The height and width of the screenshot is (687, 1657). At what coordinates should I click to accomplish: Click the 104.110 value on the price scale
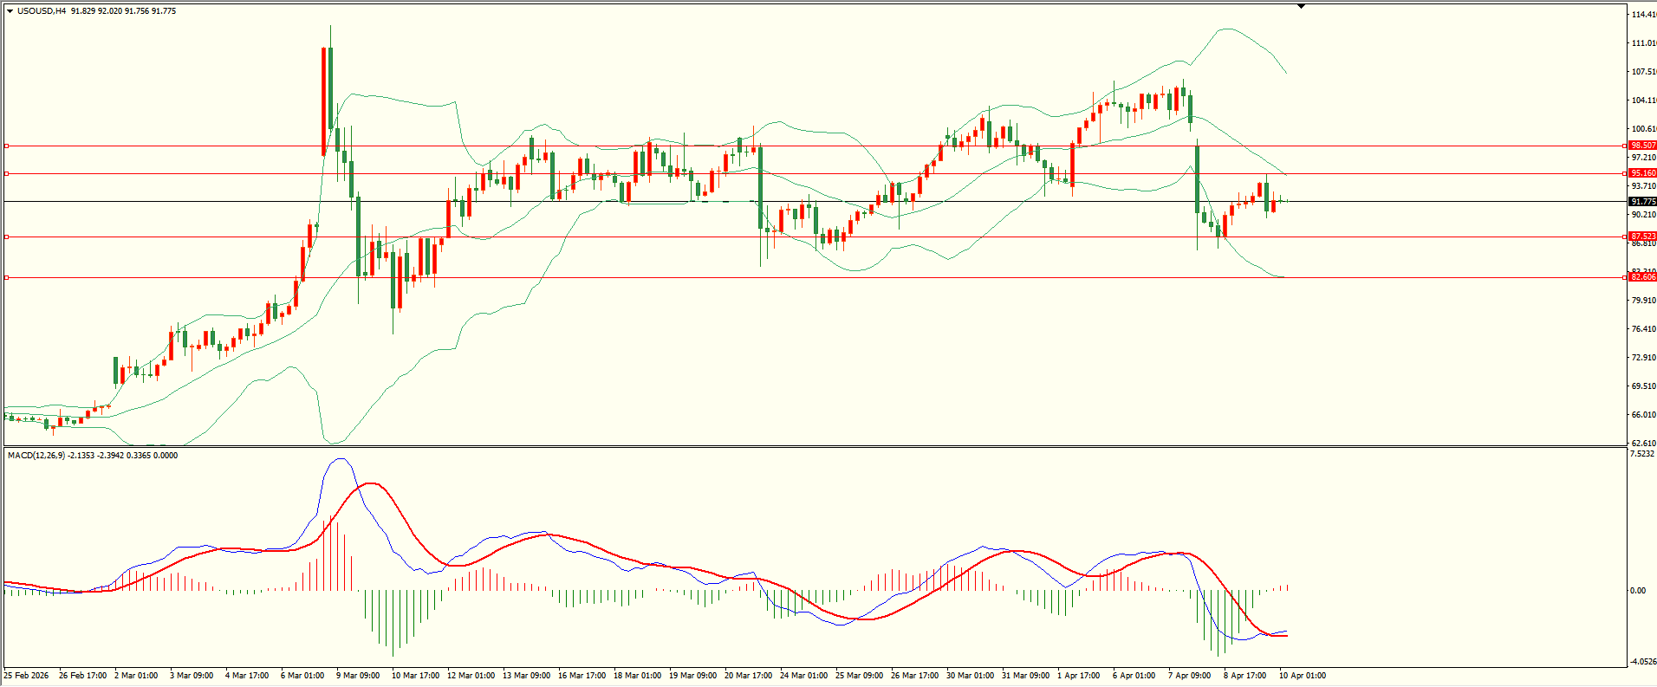[x=1643, y=100]
